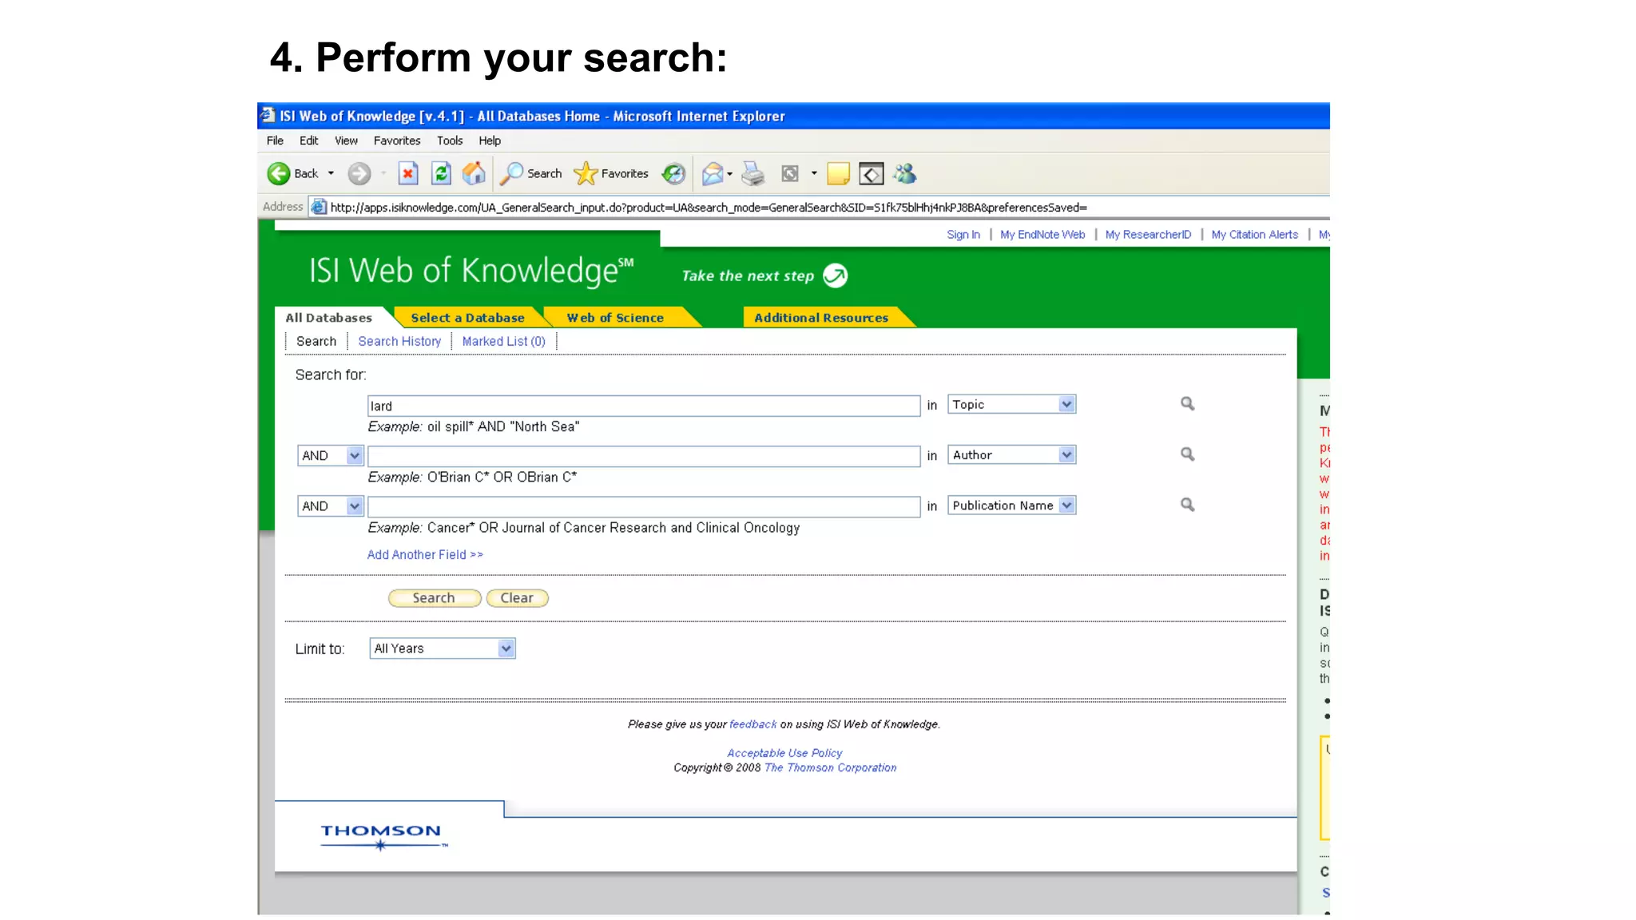Click the lookup magnifier beside Author field
1636x920 pixels.
[x=1188, y=454]
